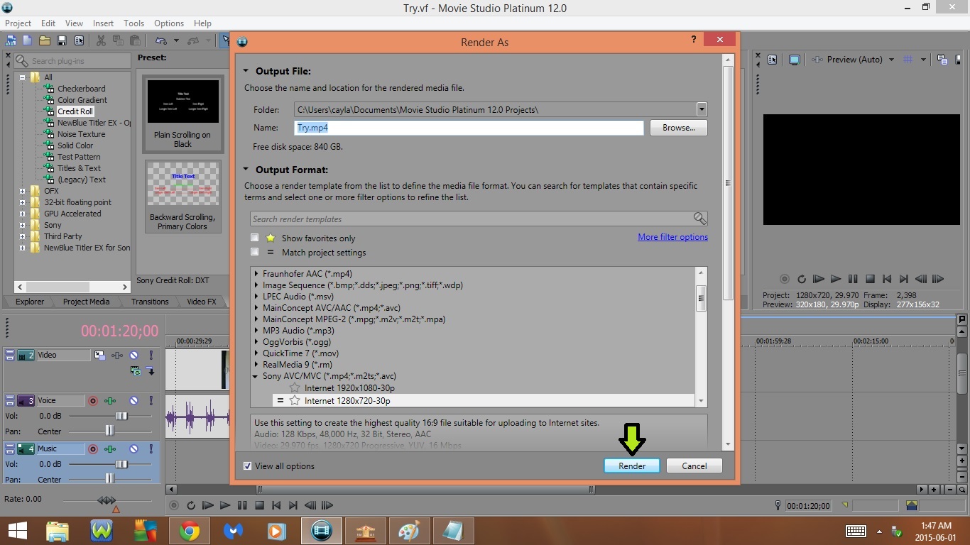Collapse the Output File section

click(246, 71)
